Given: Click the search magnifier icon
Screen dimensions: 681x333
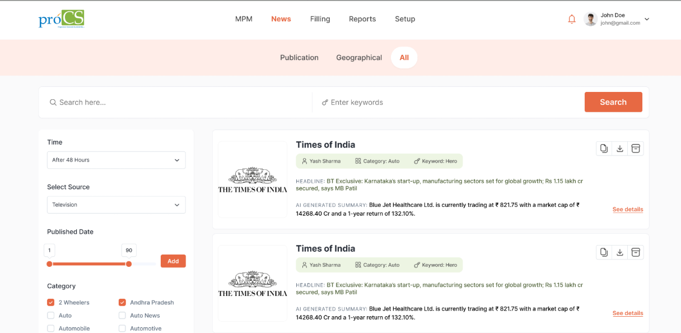Looking at the screenshot, I should (53, 103).
